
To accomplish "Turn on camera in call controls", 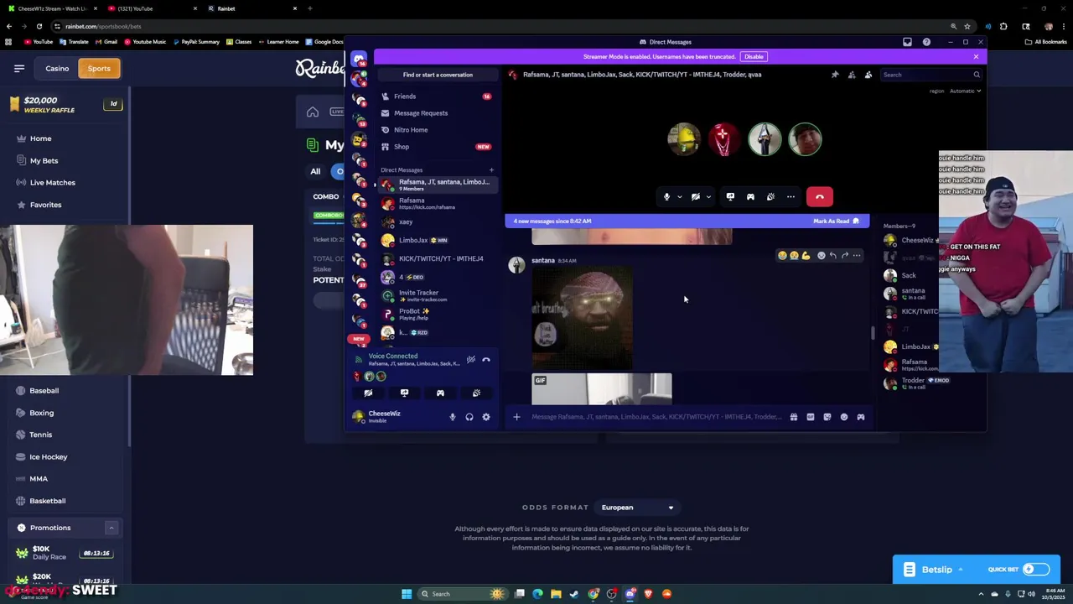I will [695, 196].
